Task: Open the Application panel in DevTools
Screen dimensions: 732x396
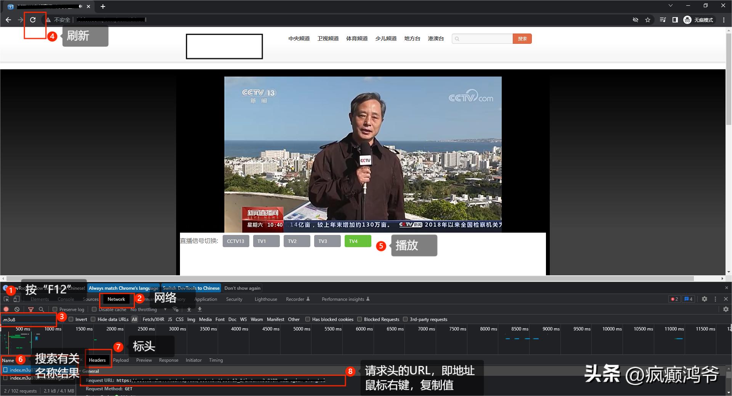Action: (x=205, y=299)
